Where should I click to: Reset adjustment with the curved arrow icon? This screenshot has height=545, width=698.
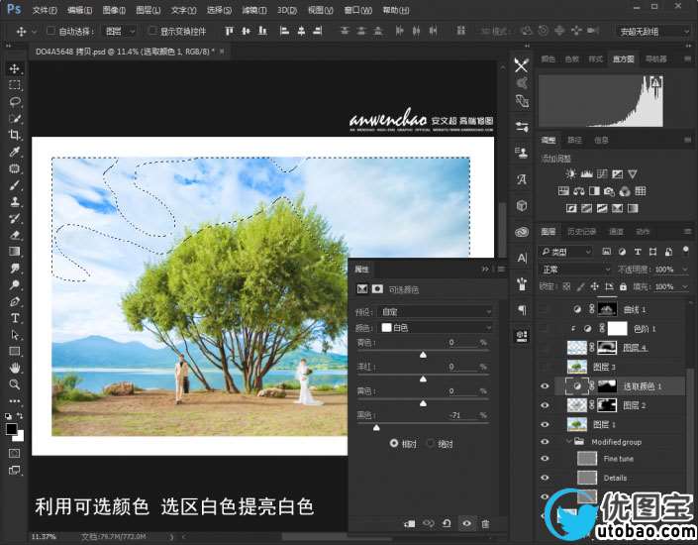pyautogui.click(x=447, y=523)
